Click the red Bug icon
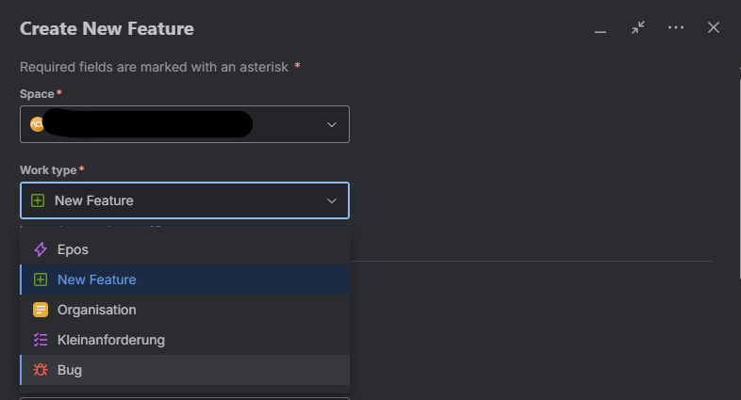This screenshot has width=741, height=400. click(41, 370)
